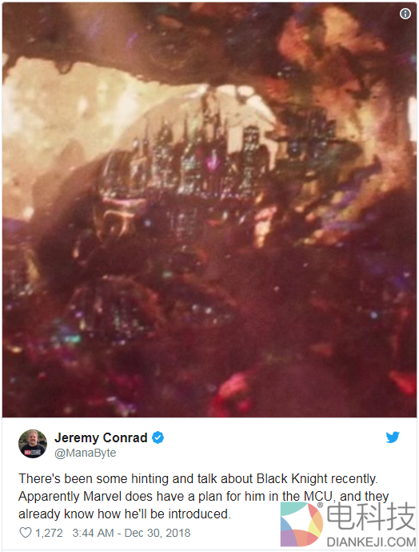
Task: Click the blue Twitter bird logo
Action: (393, 437)
